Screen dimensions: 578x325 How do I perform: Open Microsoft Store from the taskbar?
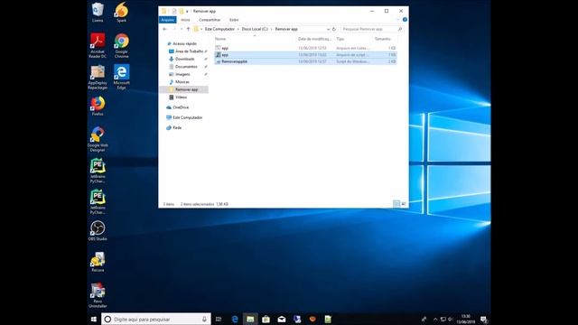coord(266,319)
